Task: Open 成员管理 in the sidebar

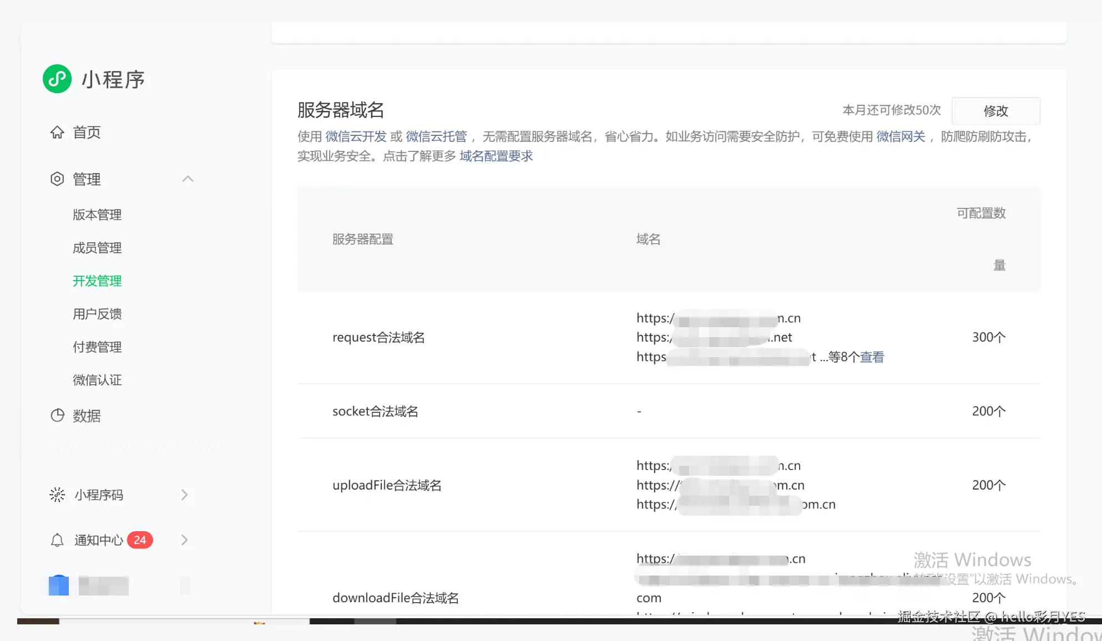Action: (x=97, y=248)
